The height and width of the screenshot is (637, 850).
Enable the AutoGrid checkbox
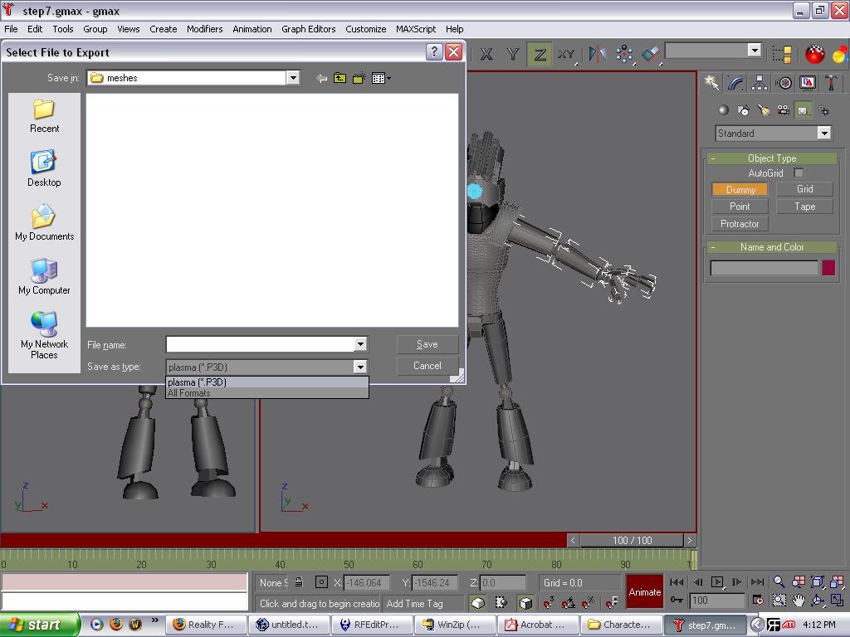coord(799,173)
